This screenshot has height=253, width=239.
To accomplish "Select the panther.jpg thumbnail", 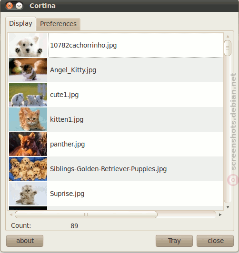I will pyautogui.click(x=28, y=144).
